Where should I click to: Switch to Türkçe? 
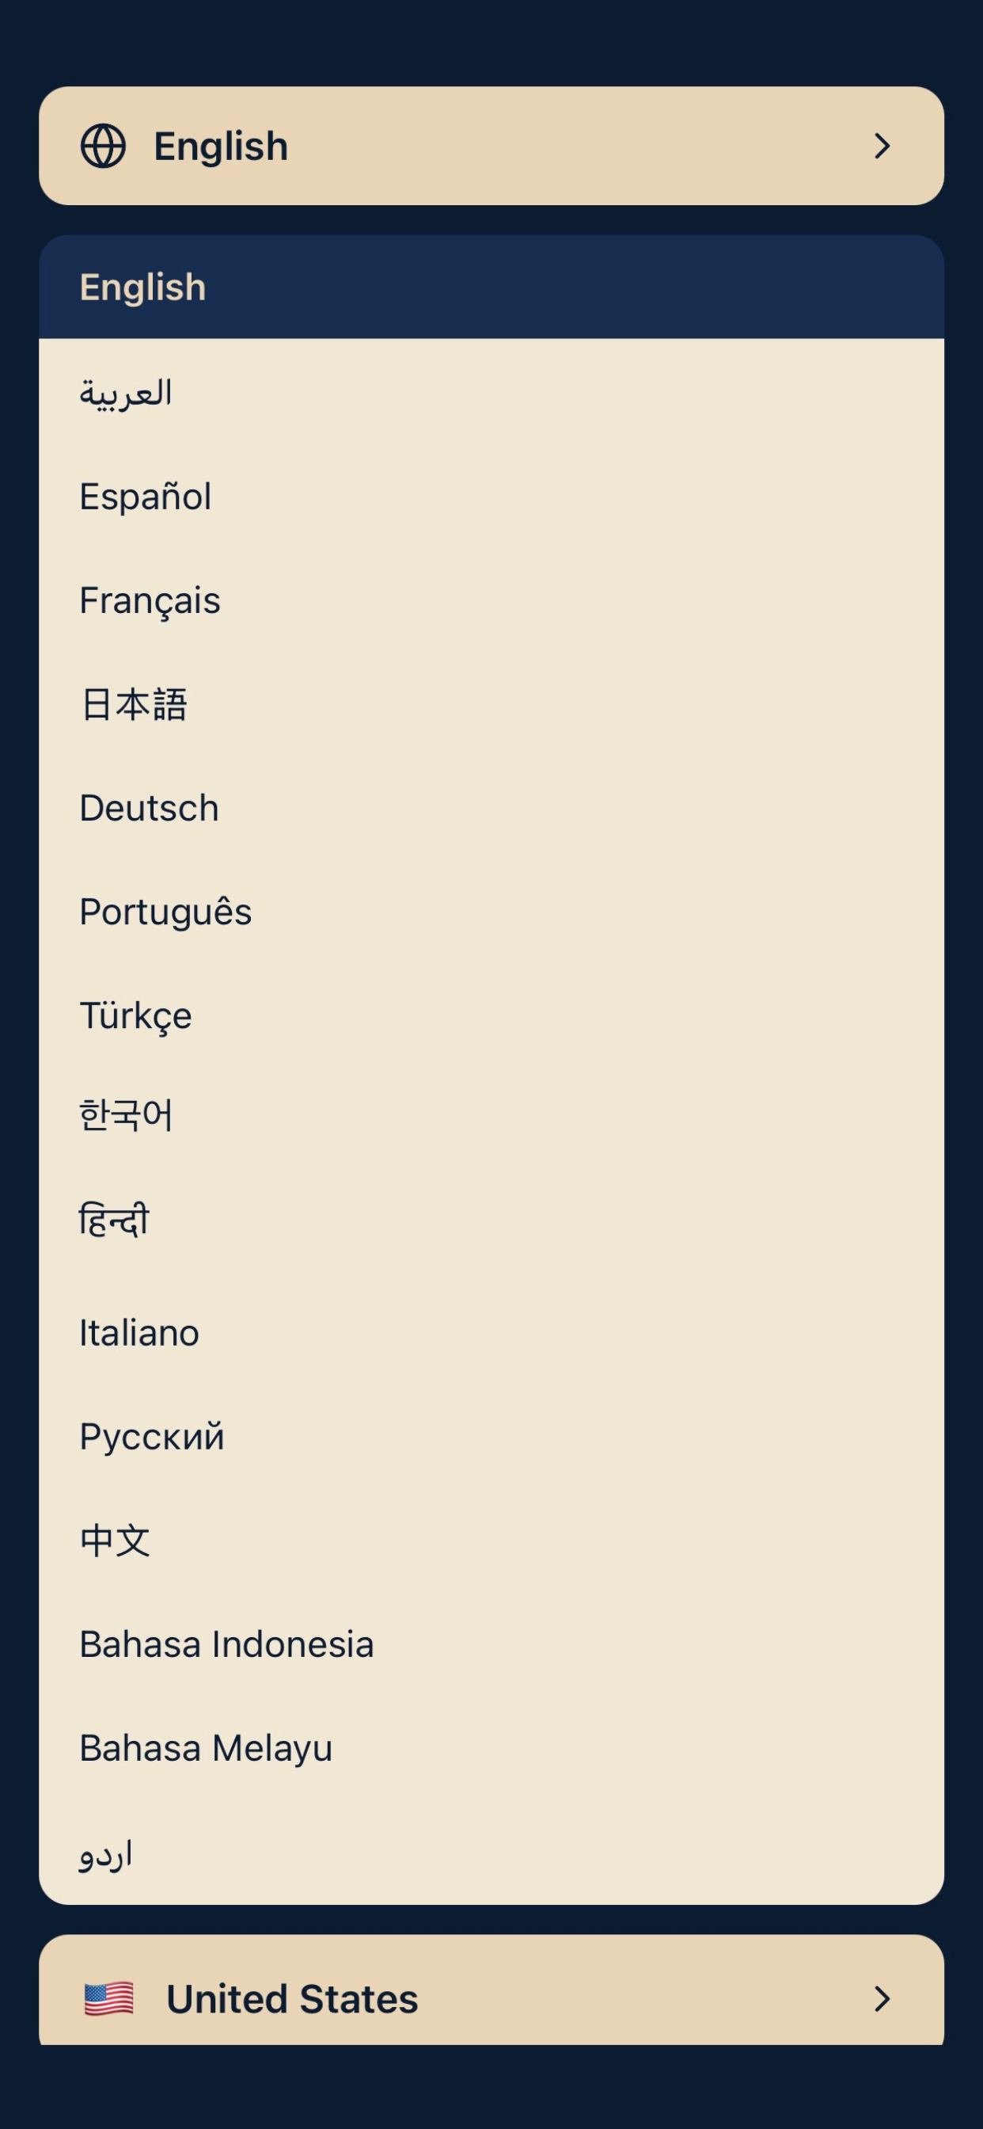[491, 1015]
